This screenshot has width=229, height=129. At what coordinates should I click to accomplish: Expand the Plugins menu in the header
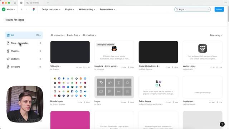pos(69,9)
